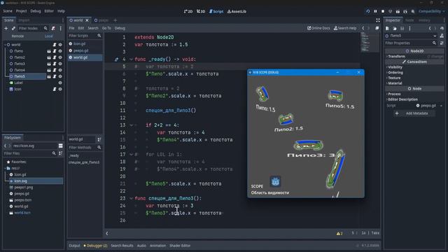This screenshot has width=448, height=252.
Task: Click Filter Scripts search field
Action: coord(85,36)
